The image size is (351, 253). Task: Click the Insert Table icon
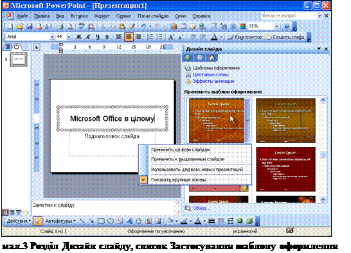click(x=183, y=26)
